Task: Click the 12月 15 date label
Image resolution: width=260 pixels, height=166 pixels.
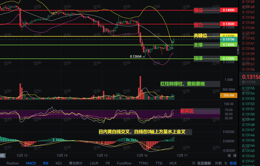Action: 102,156
